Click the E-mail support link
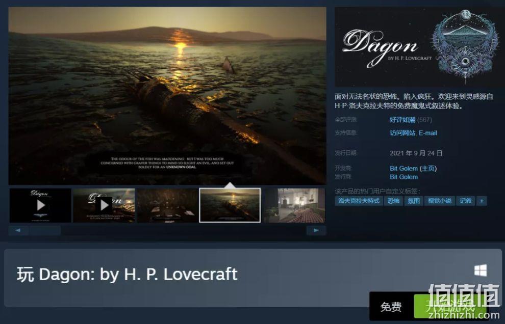Viewport: 505px width, 324px height. [427, 133]
